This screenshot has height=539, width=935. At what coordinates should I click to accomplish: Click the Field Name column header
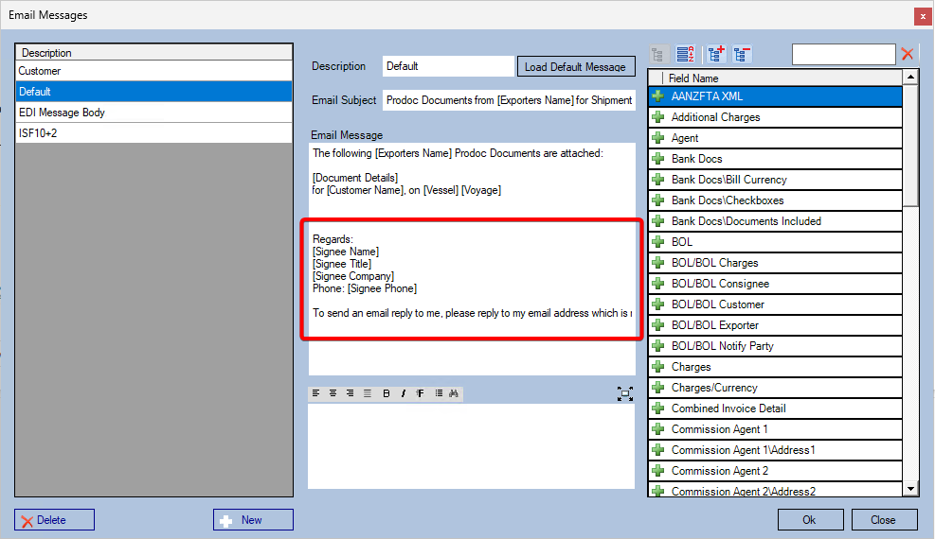coord(782,78)
